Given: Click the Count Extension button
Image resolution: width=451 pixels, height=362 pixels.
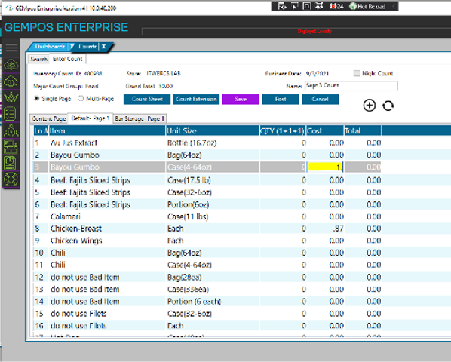Looking at the screenshot, I should (196, 99).
